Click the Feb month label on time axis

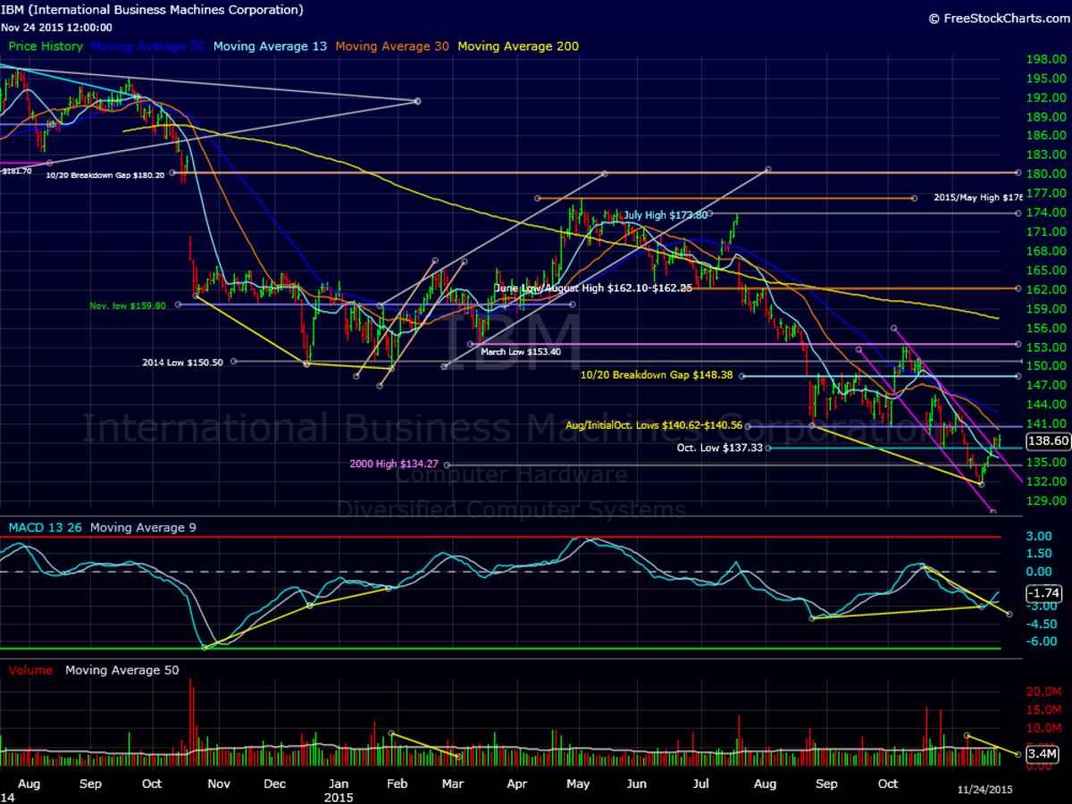396,784
